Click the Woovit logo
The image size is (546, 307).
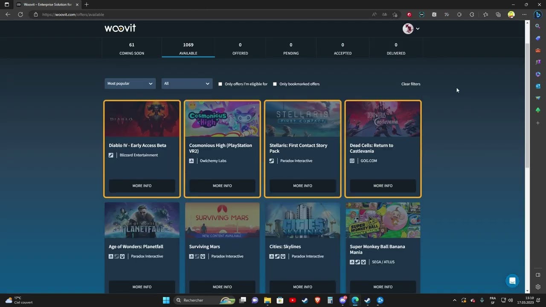pos(120,28)
